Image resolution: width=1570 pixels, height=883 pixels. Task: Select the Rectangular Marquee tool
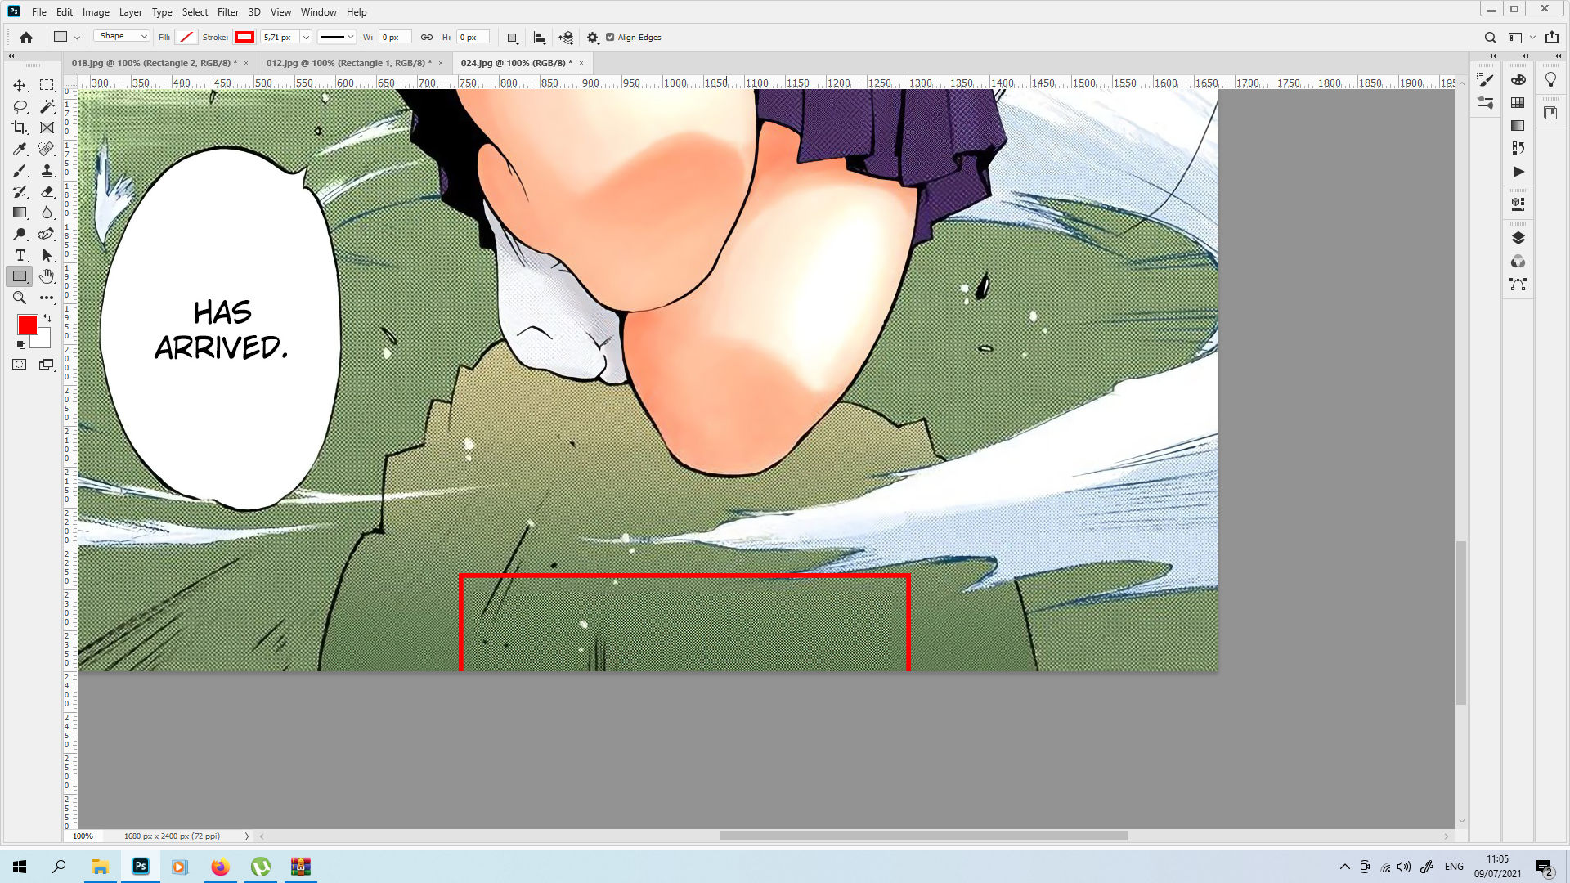pos(47,85)
